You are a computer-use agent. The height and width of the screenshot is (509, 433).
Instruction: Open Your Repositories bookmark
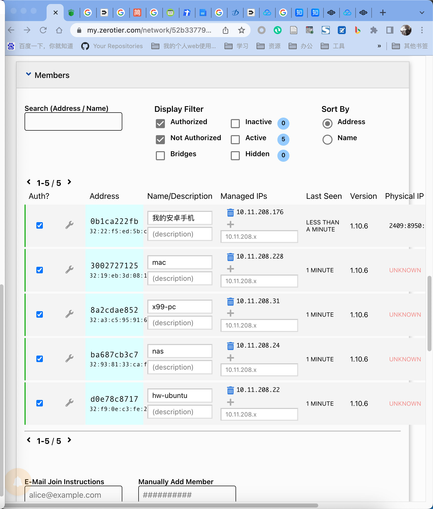(118, 46)
